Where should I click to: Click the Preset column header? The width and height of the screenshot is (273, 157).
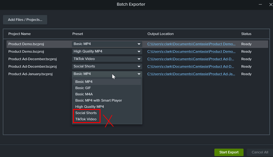[77, 34]
